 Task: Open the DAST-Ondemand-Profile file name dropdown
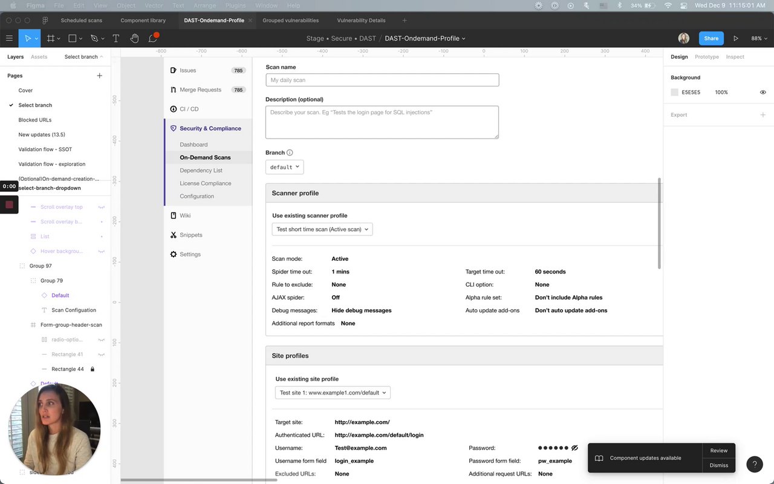click(425, 38)
